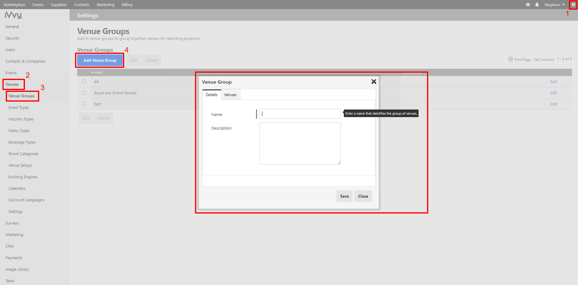The height and width of the screenshot is (285, 578).
Task: Open the Events top menu
Action: point(38,5)
